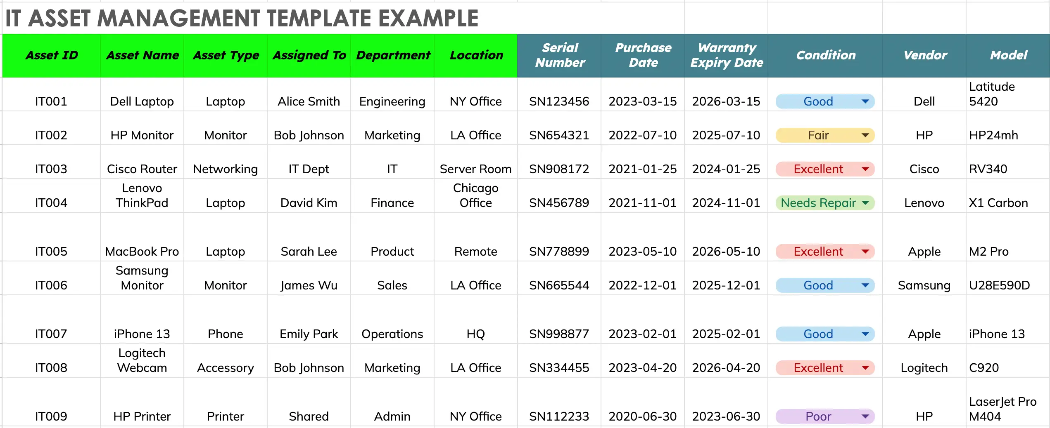Screen dimensions: 1050x428
Task: Open the Condition dropdown for Dell Laptop
Action: [x=866, y=101]
